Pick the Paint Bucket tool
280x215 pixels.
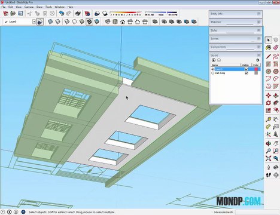click(x=269, y=48)
